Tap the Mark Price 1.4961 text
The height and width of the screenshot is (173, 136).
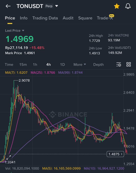pyautogui.click(x=20, y=53)
